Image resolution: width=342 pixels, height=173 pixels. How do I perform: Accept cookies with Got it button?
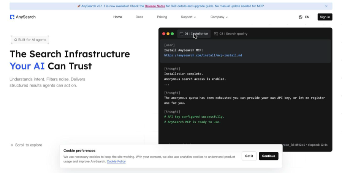coord(249,156)
